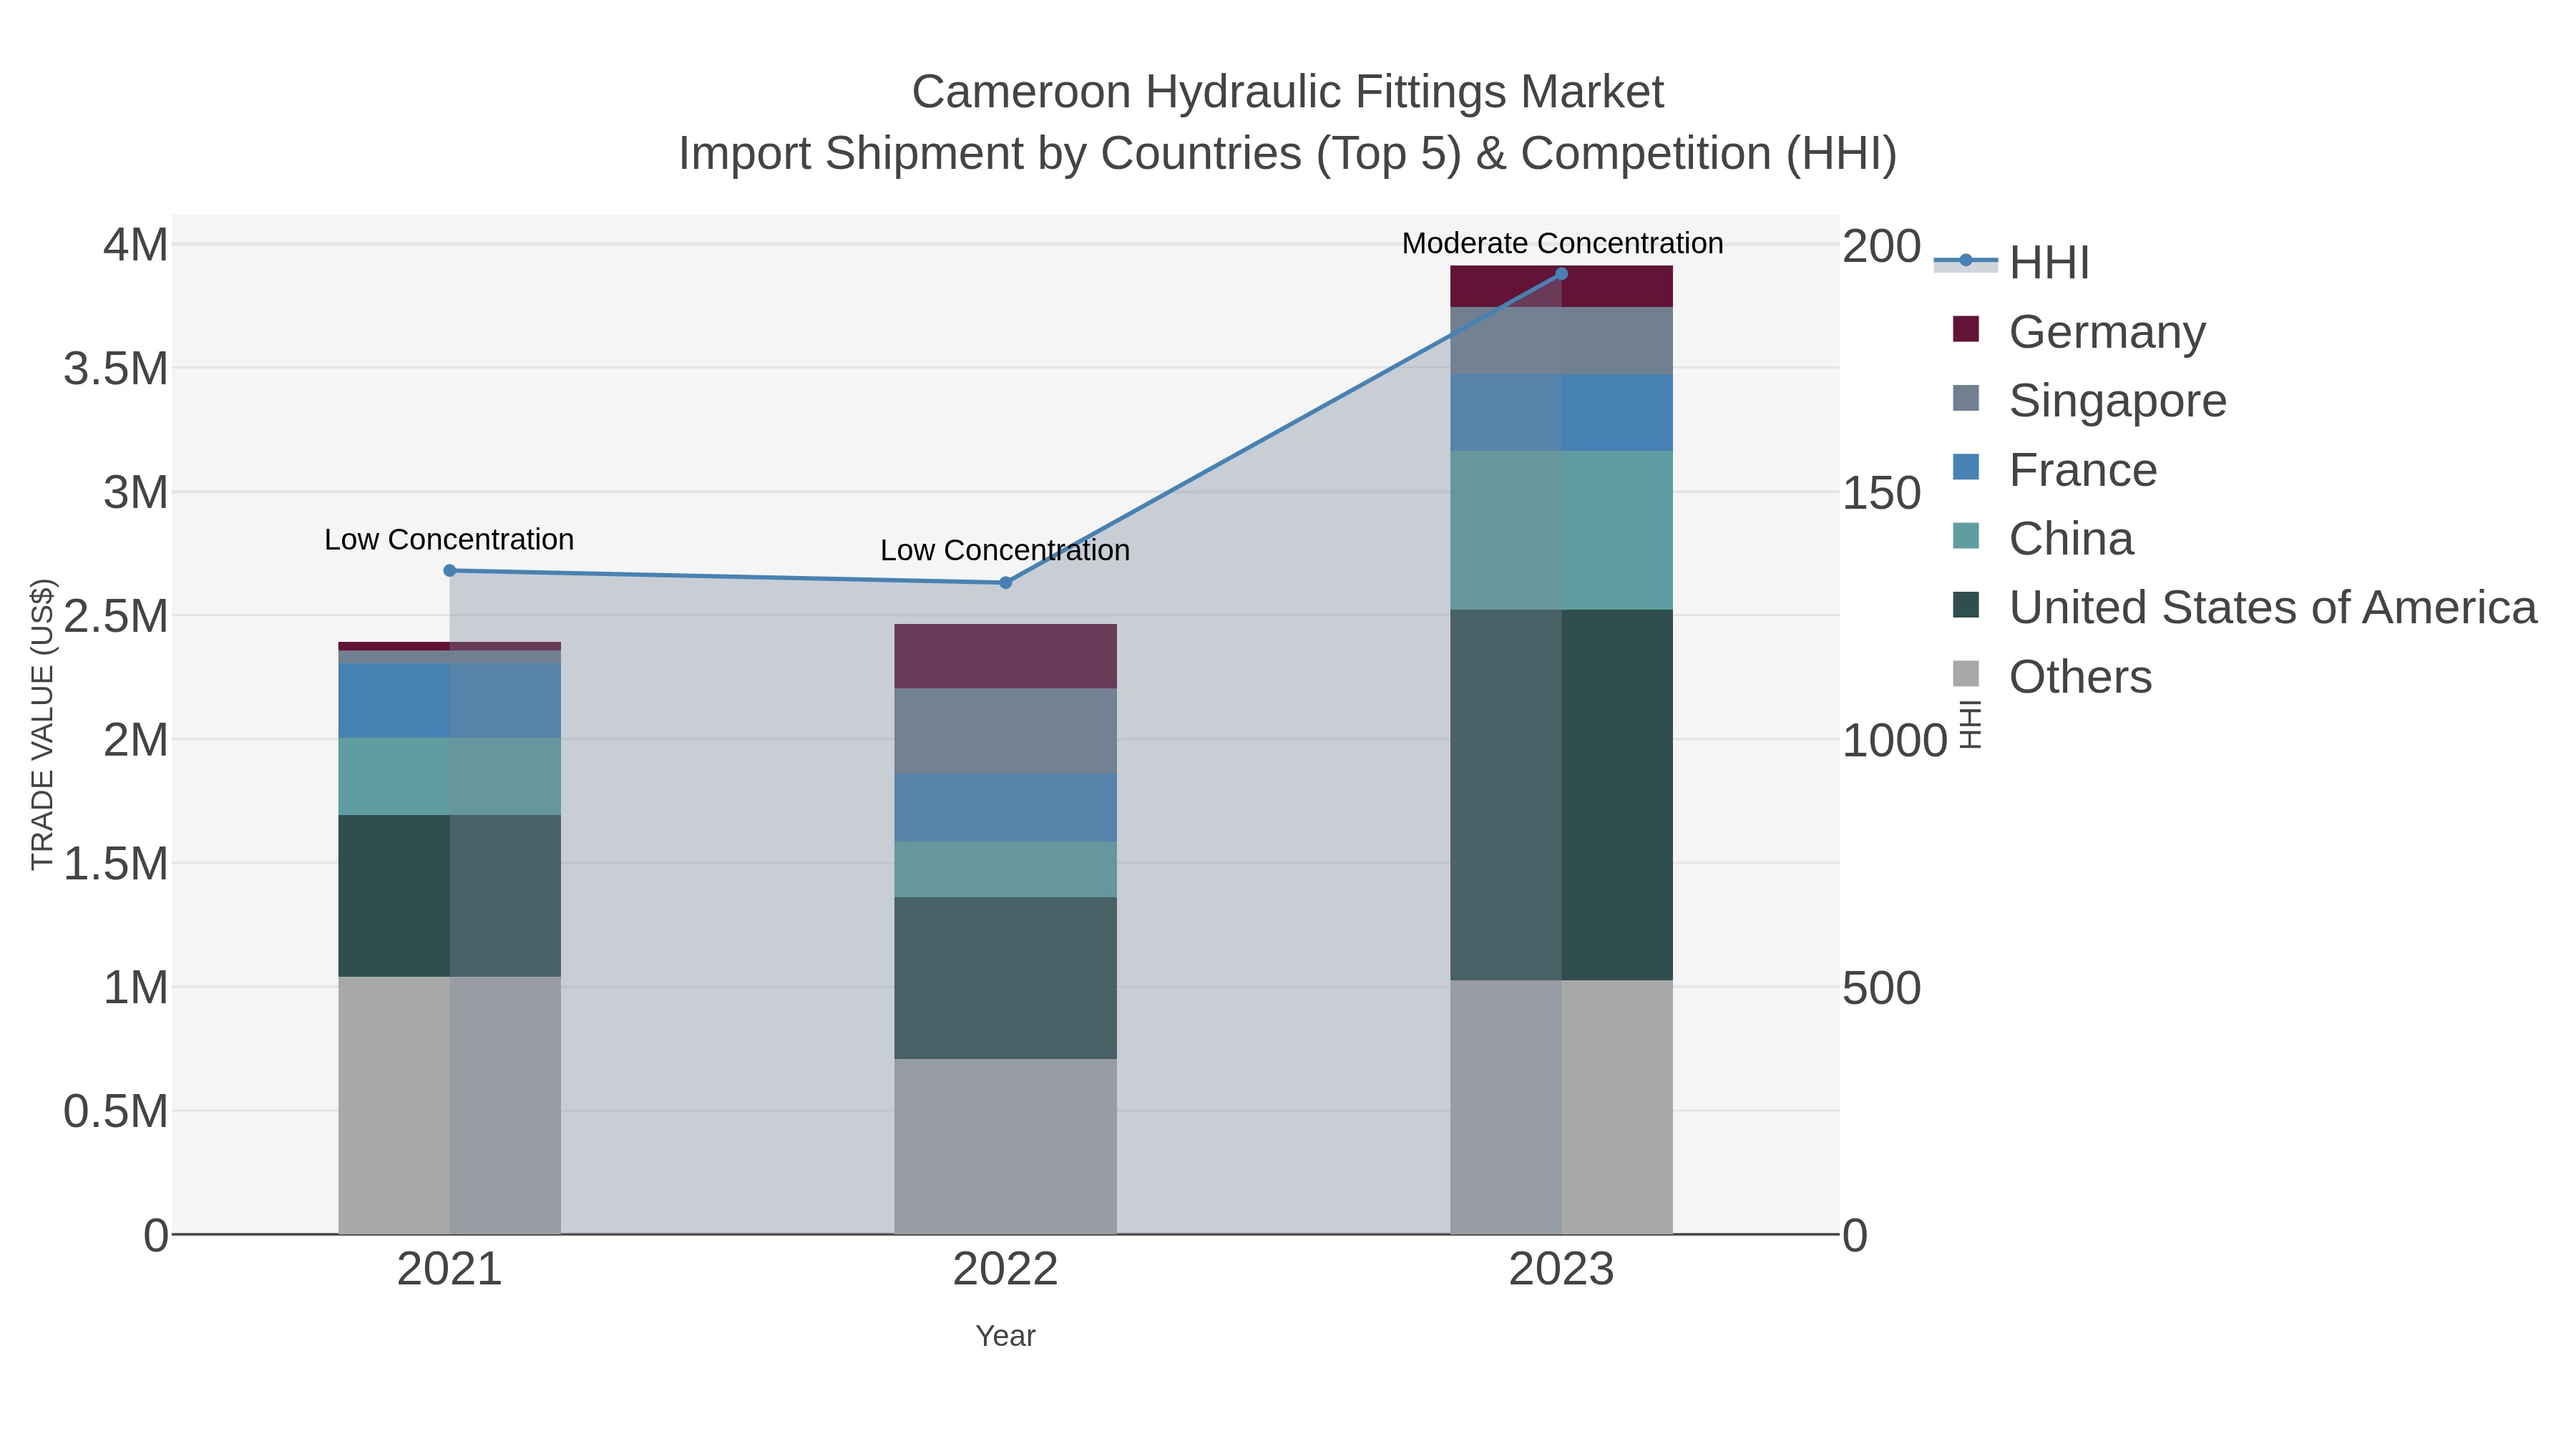Click the '500' right axis tick

tap(1882, 988)
